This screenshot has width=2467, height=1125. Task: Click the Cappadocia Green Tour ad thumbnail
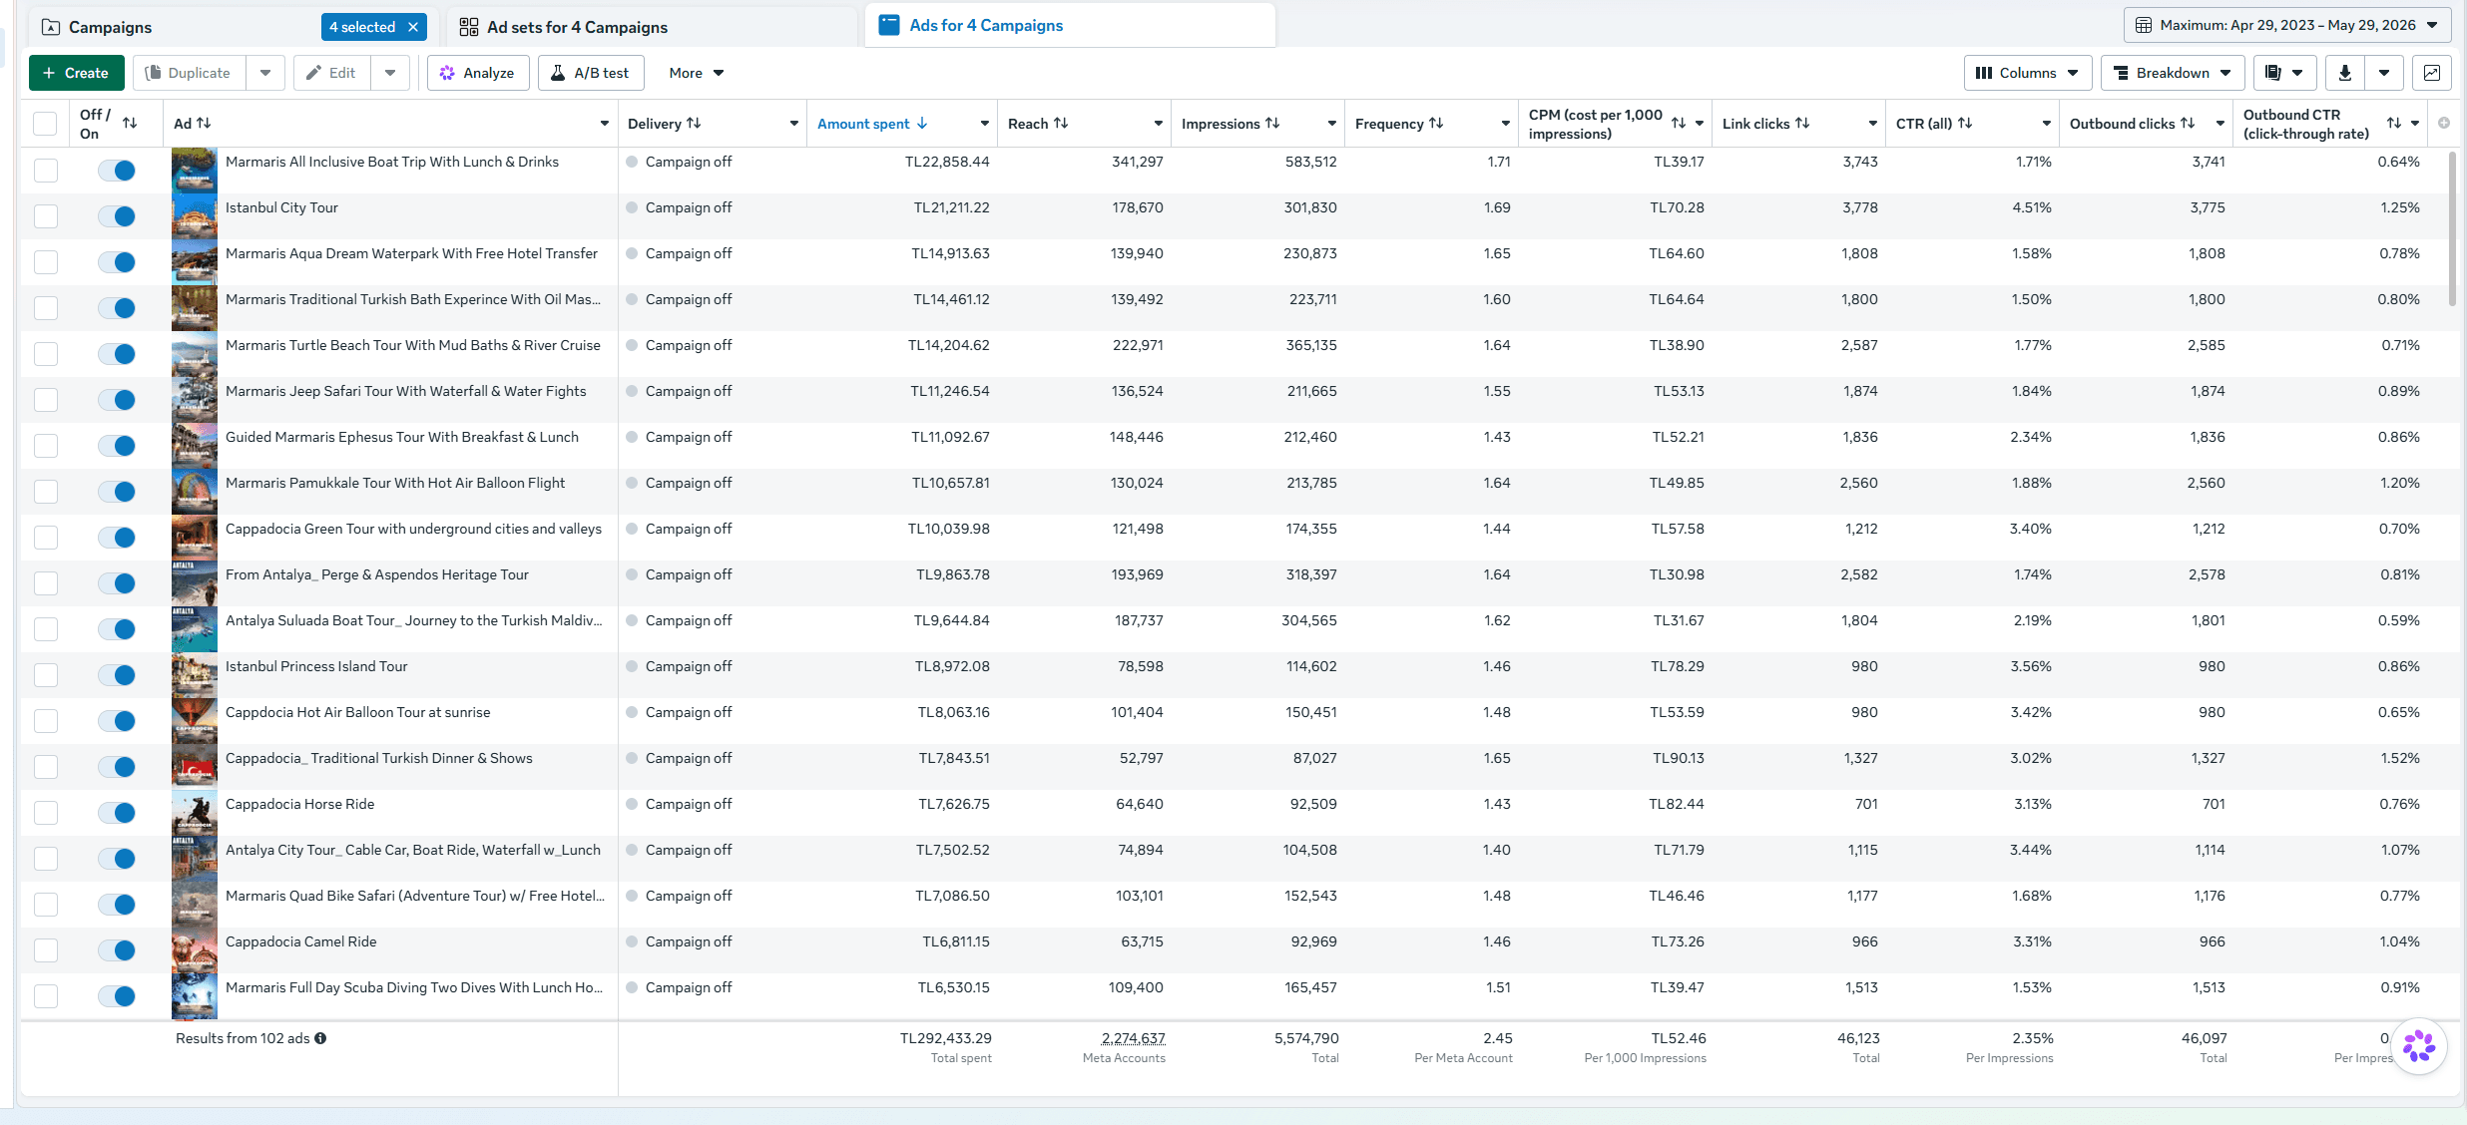[194, 538]
